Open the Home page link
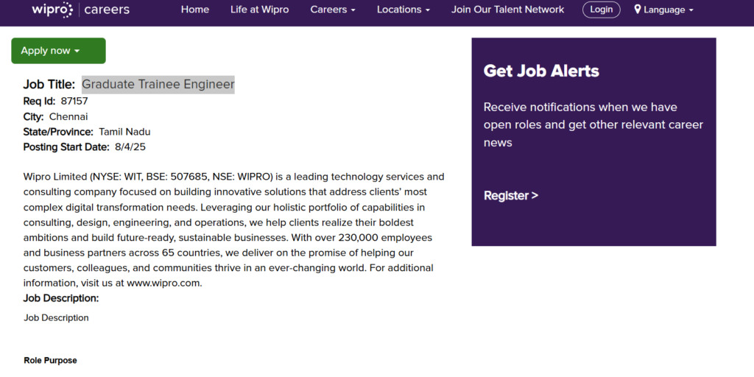The width and height of the screenshot is (754, 377). 194,10
